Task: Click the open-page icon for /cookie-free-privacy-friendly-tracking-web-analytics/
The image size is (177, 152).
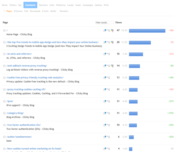Action: click(105, 78)
